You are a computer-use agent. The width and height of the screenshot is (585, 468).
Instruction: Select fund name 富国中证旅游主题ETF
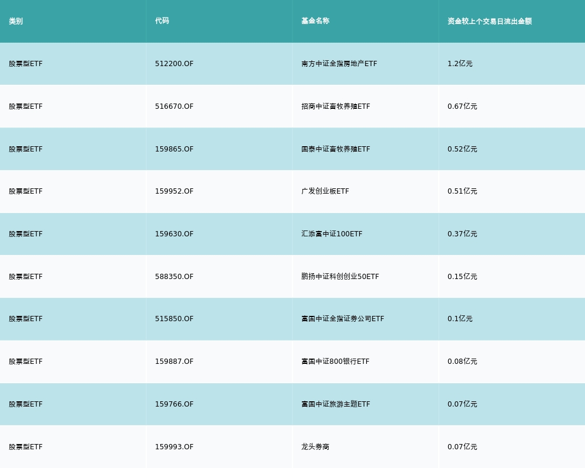coord(336,404)
